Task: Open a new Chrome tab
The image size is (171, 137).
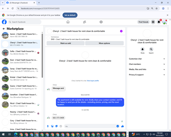Action: tap(39, 3)
